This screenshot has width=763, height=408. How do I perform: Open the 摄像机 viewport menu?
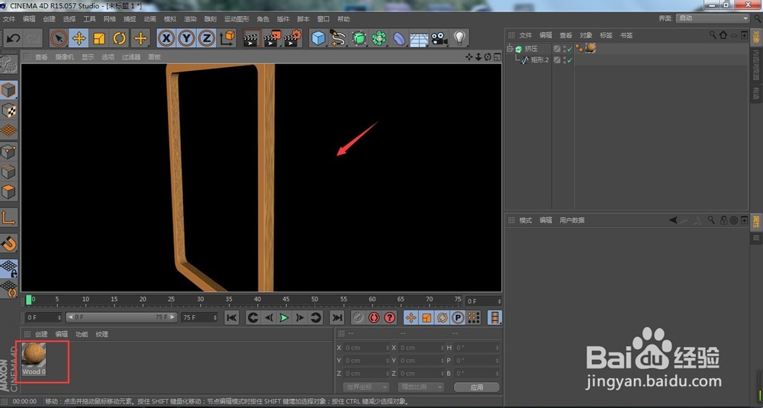point(64,57)
